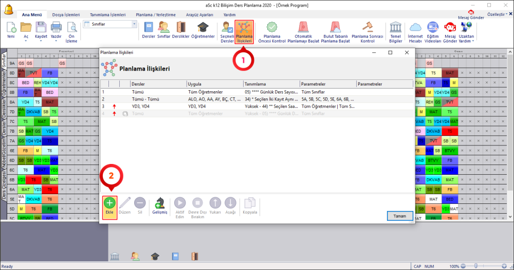Image resolution: width=514 pixels, height=270 pixels.
Task: Select the Öğretmenler vertical side tab
Action: [x=4, y=84]
